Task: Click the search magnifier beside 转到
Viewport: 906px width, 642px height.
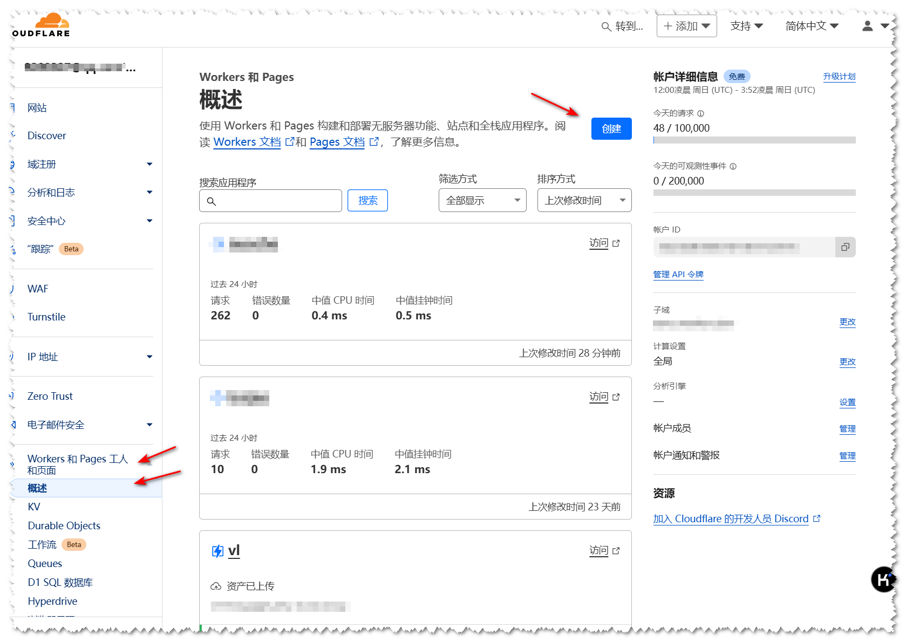Action: coord(606,26)
